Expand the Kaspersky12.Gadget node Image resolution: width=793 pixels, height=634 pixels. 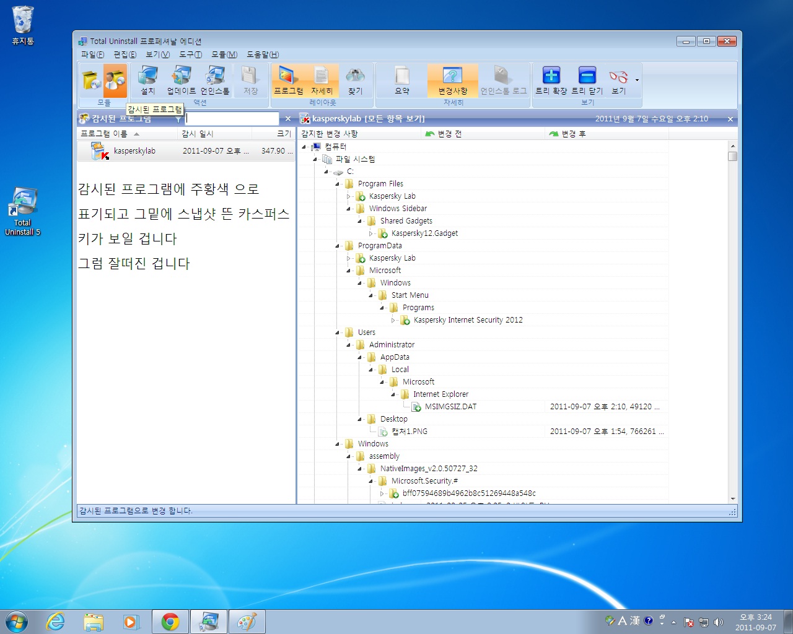click(x=370, y=233)
